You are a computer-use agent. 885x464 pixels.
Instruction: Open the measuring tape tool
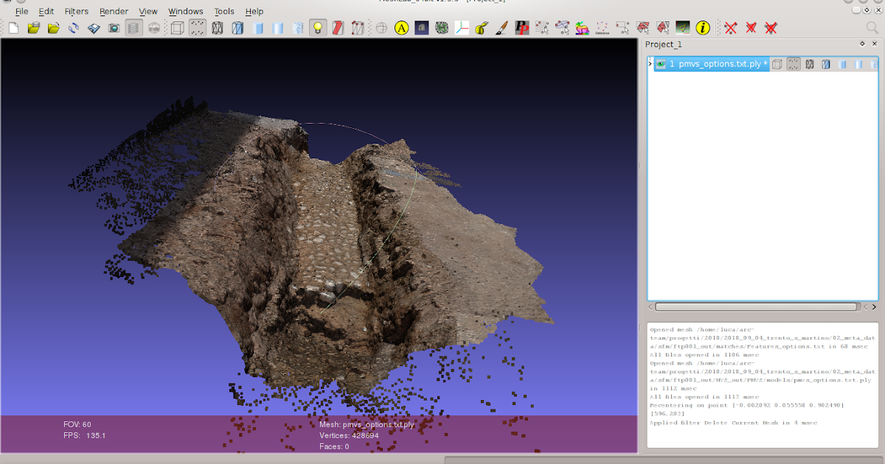[482, 28]
